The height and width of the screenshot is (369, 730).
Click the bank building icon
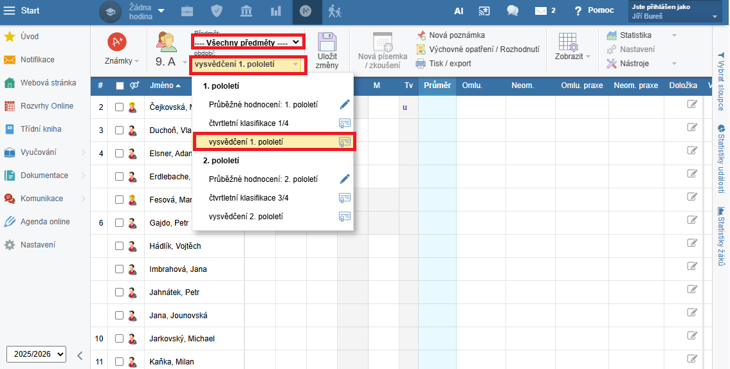coord(246,11)
